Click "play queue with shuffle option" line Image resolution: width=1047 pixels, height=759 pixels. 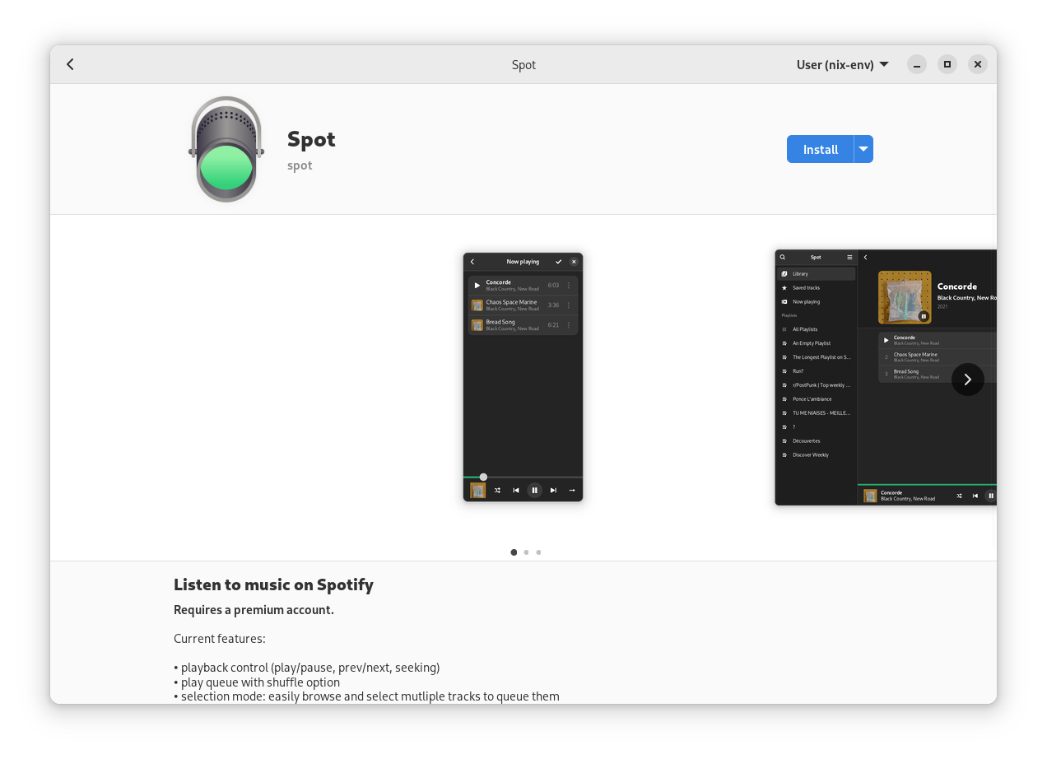pyautogui.click(x=257, y=682)
